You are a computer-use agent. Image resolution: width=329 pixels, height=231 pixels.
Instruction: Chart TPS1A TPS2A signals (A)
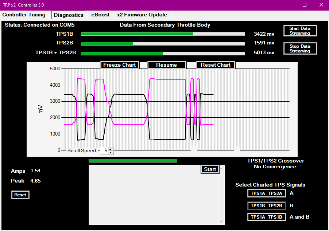(x=267, y=193)
